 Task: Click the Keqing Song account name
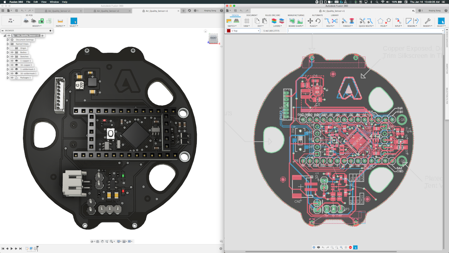coord(435,11)
